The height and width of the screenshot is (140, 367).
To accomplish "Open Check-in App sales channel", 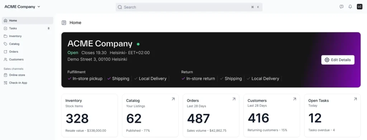I will (x=28, y=83).
